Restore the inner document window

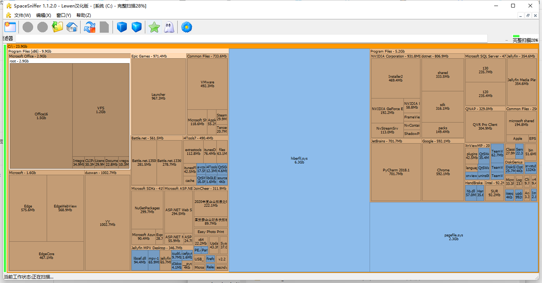pos(528,15)
